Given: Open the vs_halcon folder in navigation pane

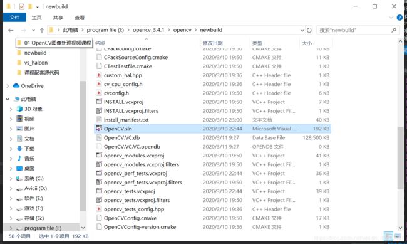Looking at the screenshot, I should [x=36, y=63].
